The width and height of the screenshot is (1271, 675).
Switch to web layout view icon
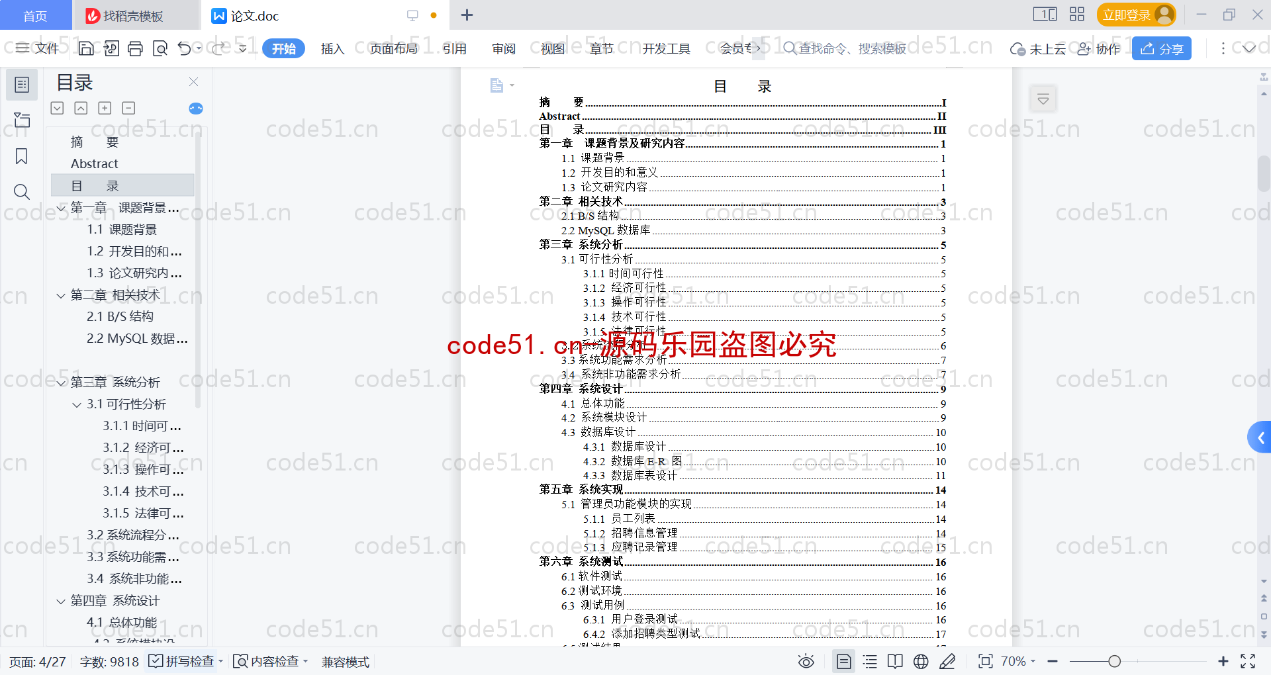(921, 661)
